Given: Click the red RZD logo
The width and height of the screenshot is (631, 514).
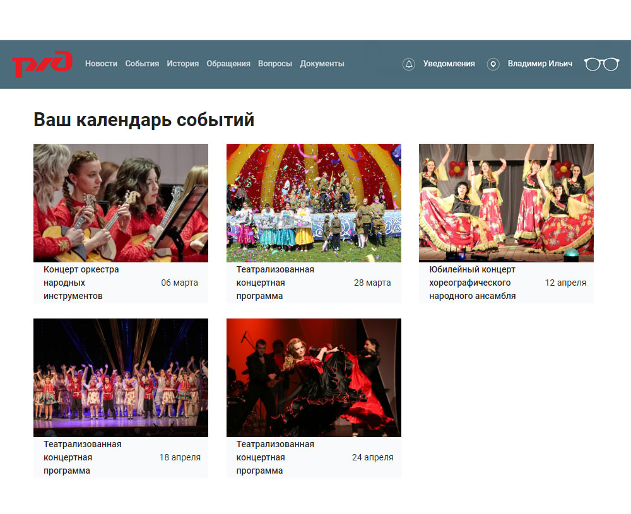Looking at the screenshot, I should (x=42, y=64).
